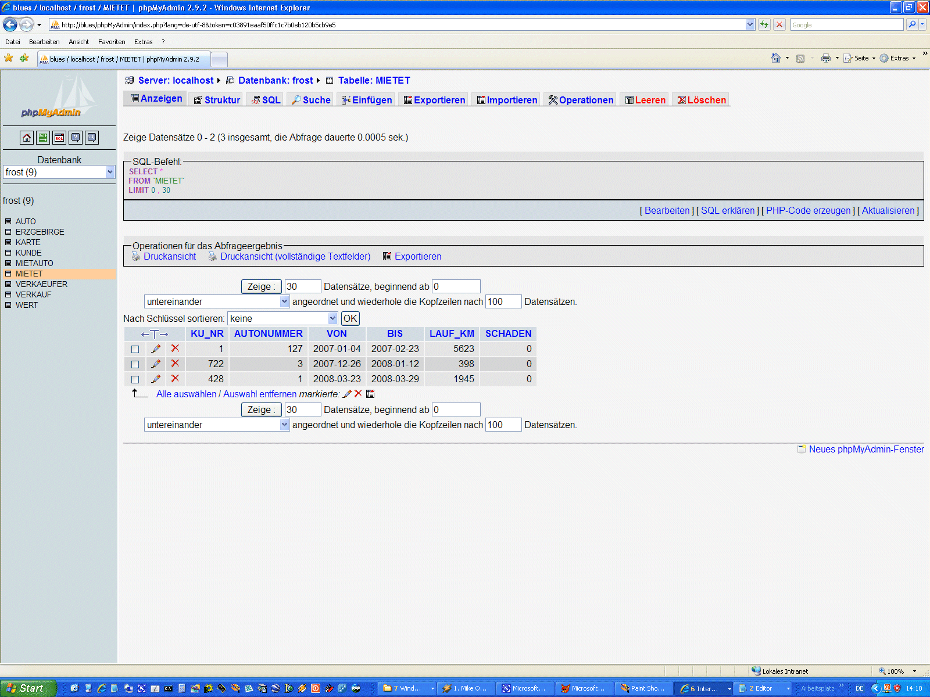The width and height of the screenshot is (930, 697).
Task: Click the print icon in IE toolbar
Action: [x=826, y=58]
